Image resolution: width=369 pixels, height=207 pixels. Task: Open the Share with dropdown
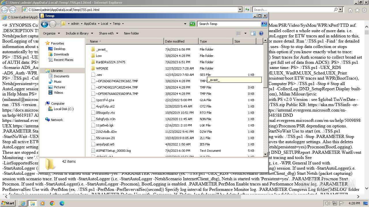pyautogui.click(x=108, y=33)
